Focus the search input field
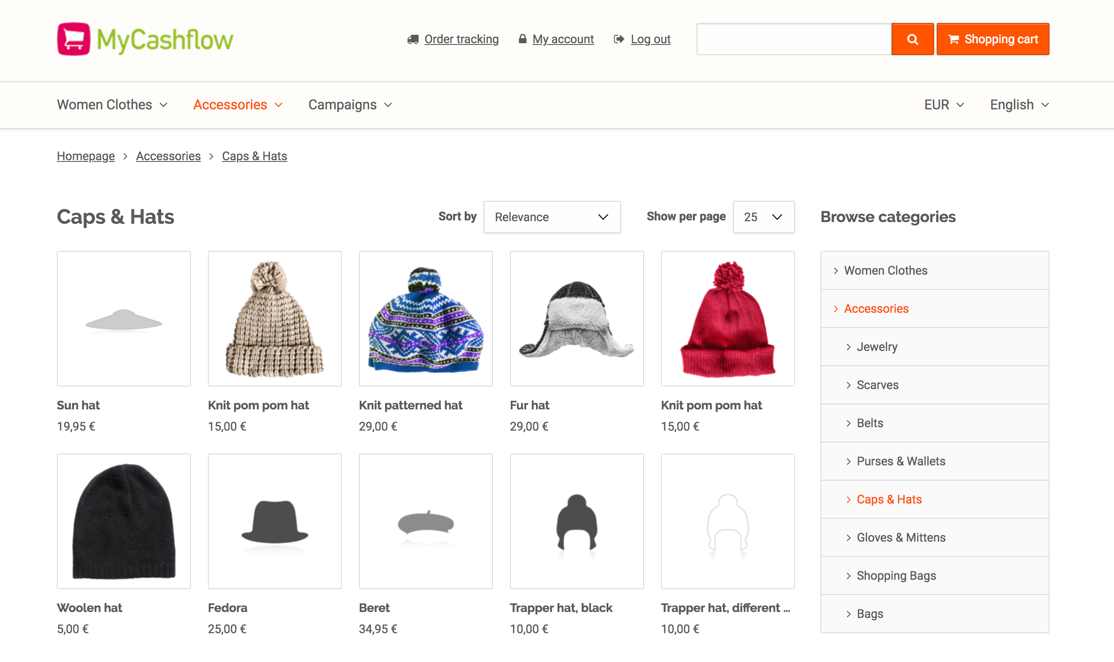Image resolution: width=1114 pixels, height=662 pixels. (x=794, y=39)
